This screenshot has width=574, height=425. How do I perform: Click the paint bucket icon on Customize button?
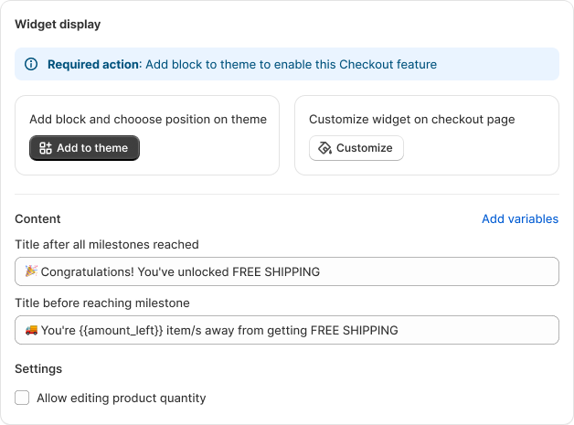(324, 148)
